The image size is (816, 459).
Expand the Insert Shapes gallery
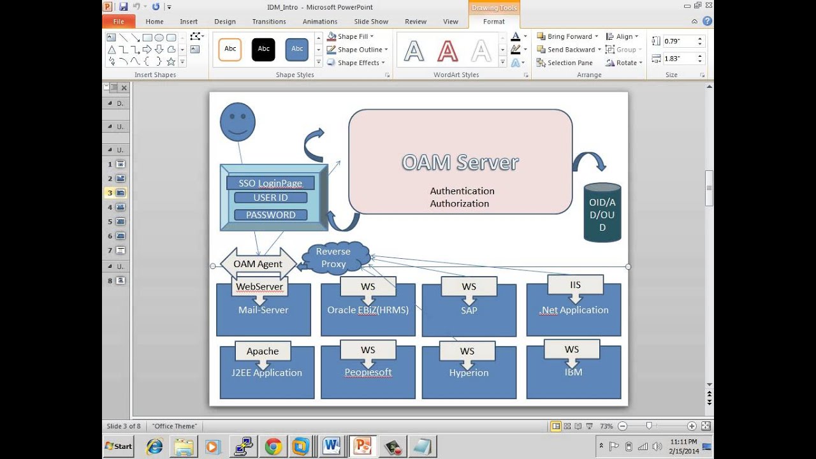tap(182, 62)
